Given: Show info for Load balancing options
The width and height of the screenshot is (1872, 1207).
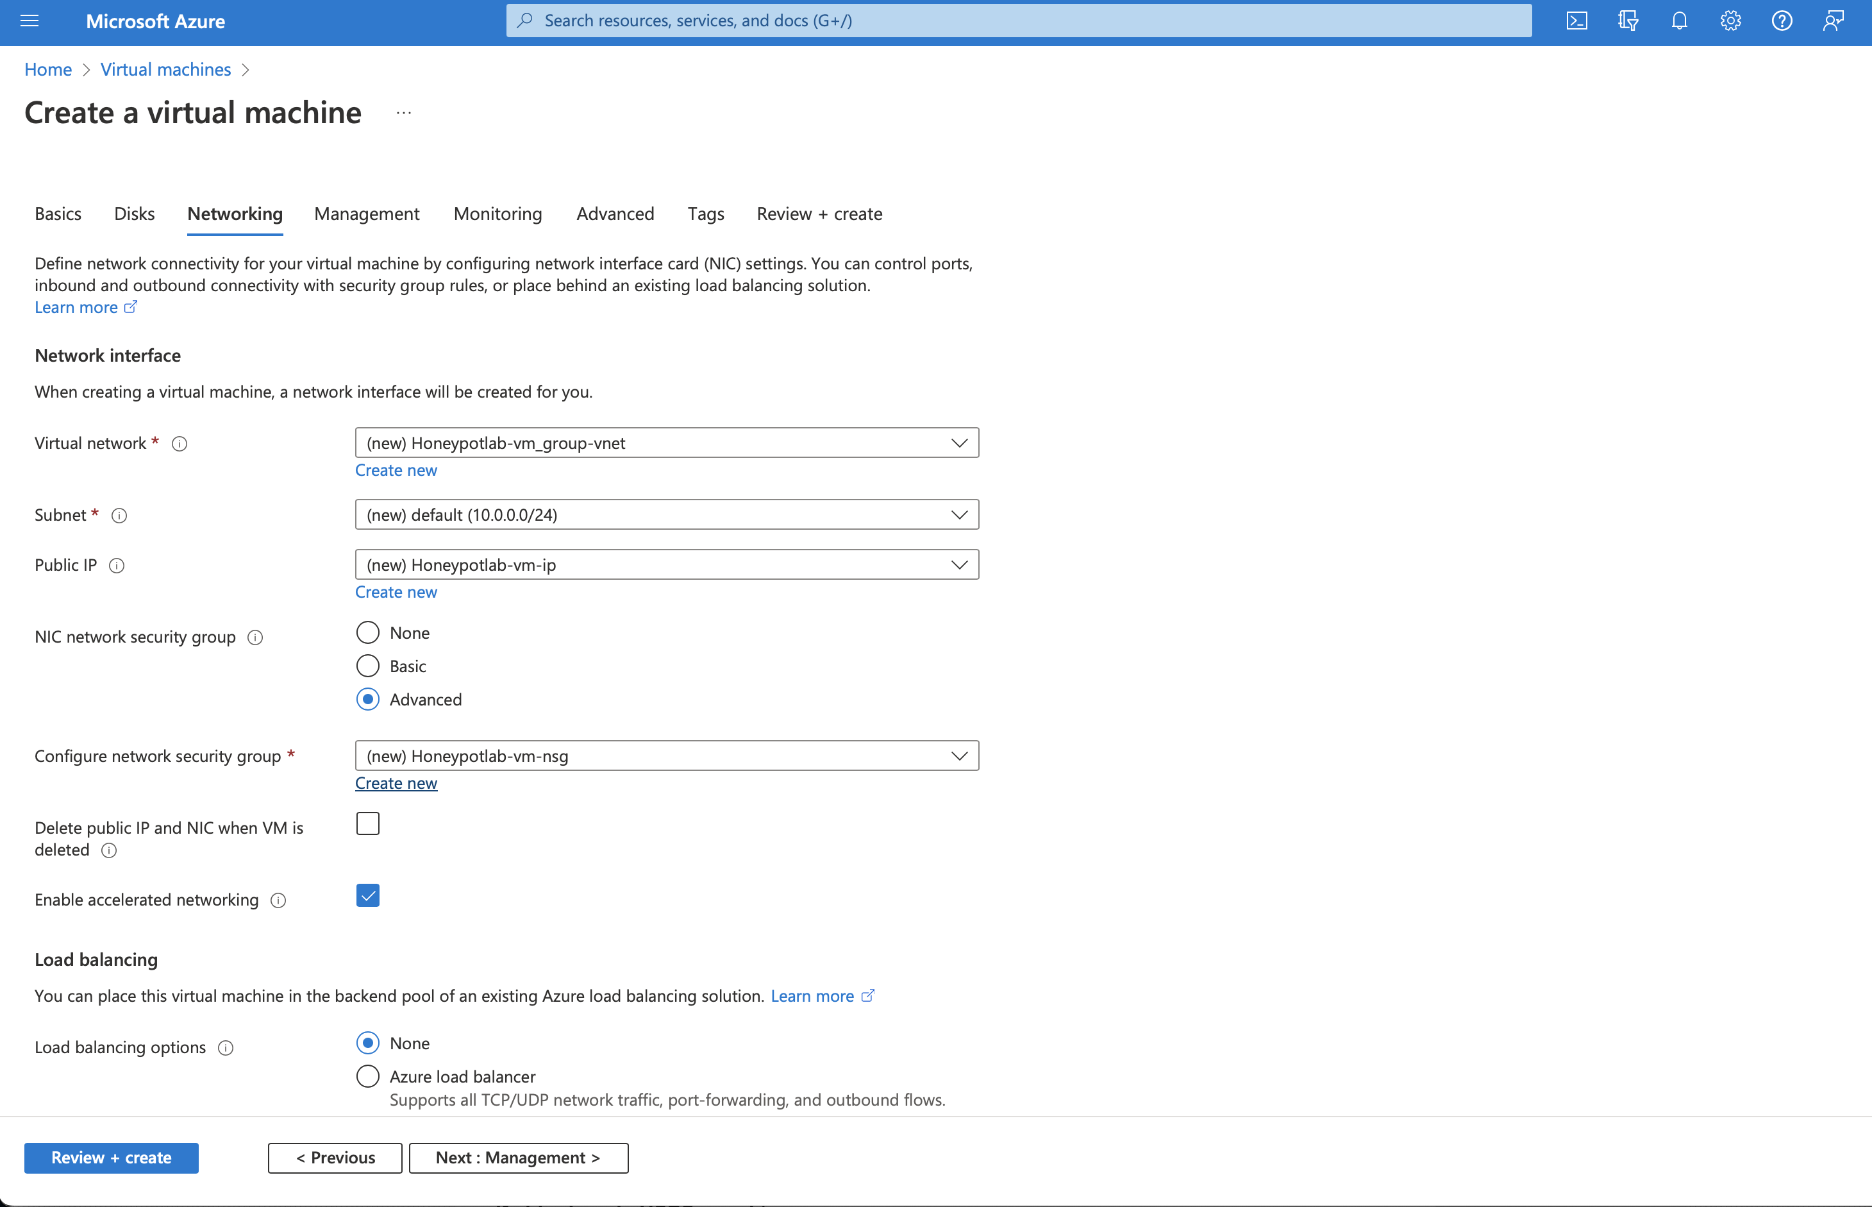Looking at the screenshot, I should (226, 1049).
